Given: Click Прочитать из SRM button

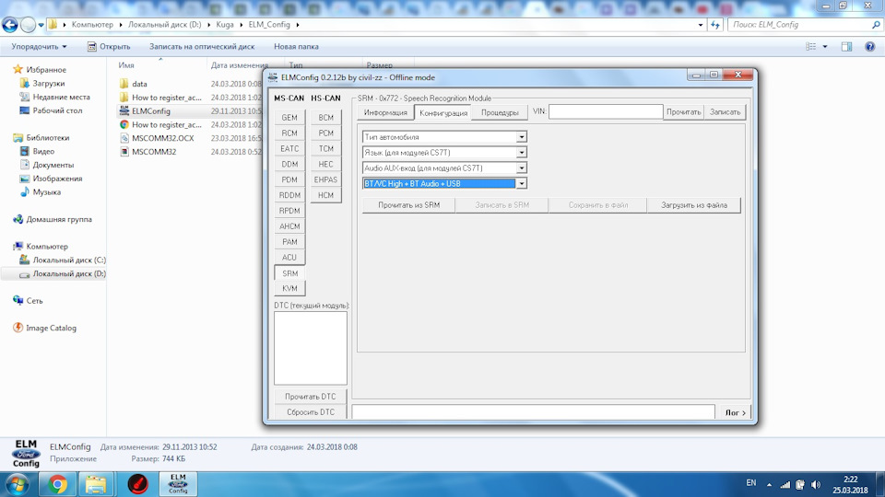Looking at the screenshot, I should pos(408,205).
